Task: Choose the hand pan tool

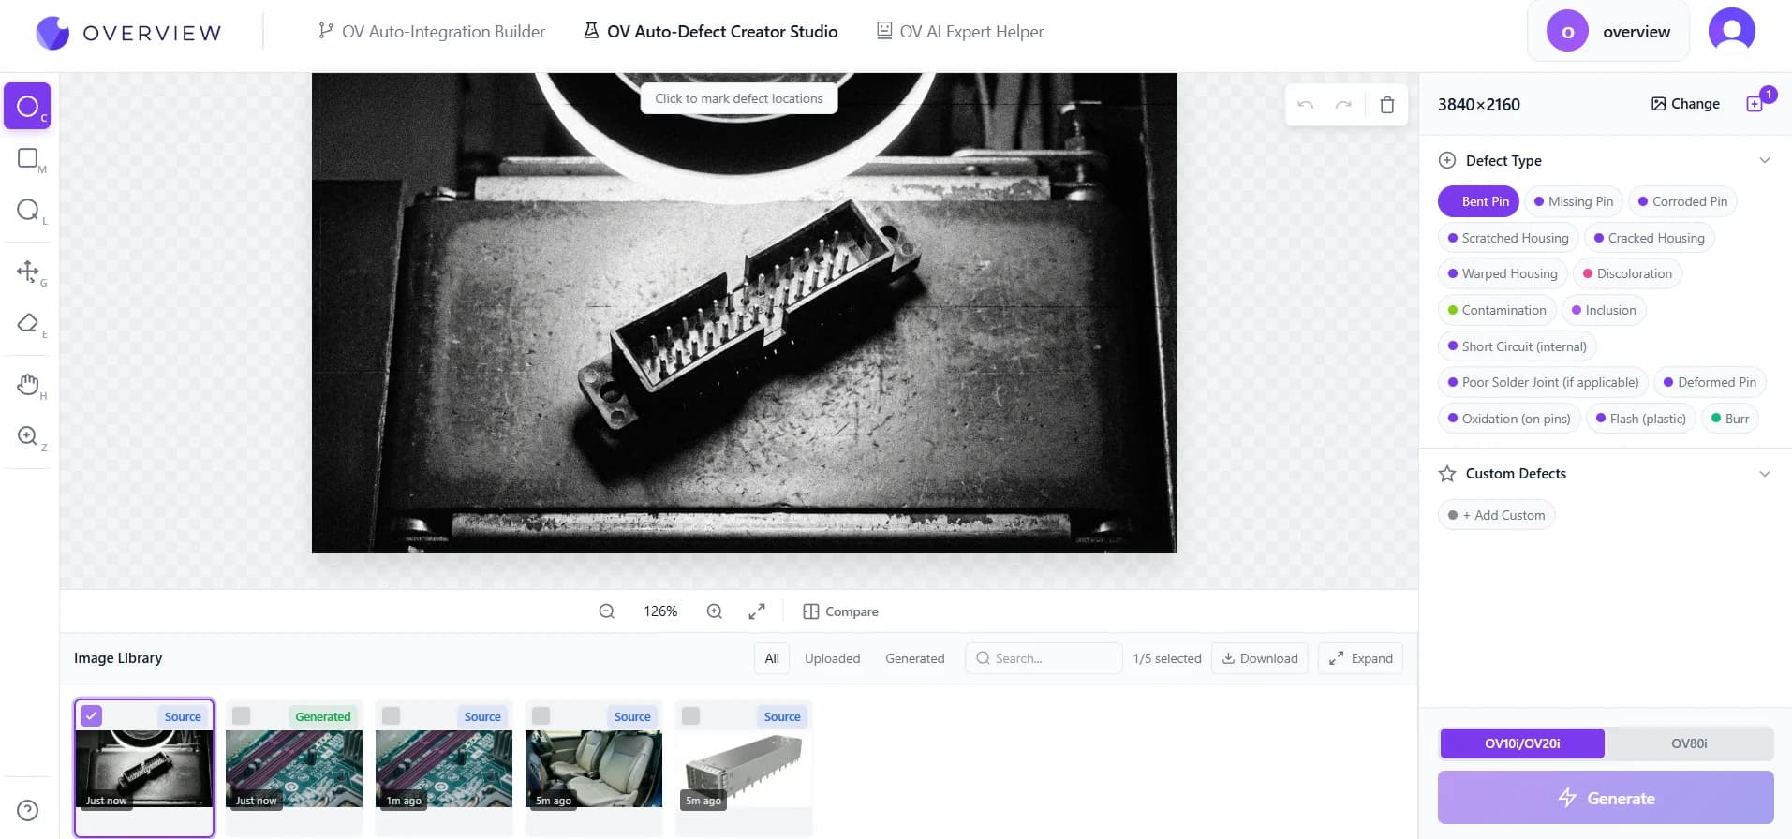Action: pos(28,384)
